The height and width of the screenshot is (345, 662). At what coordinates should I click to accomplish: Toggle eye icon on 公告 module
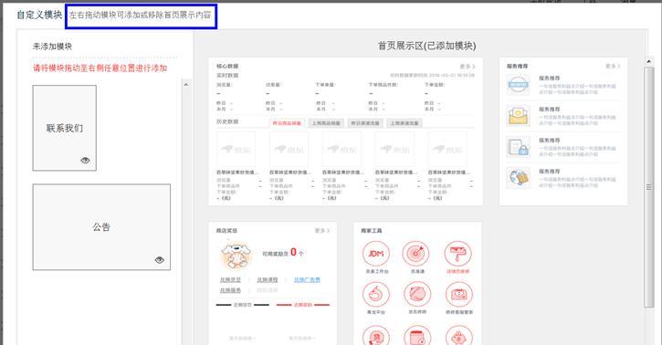click(x=160, y=260)
